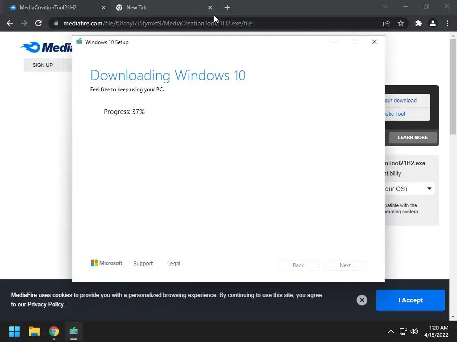The image size is (457, 342).
Task: Minimize the Windows 10 Setup window
Action: click(x=334, y=42)
